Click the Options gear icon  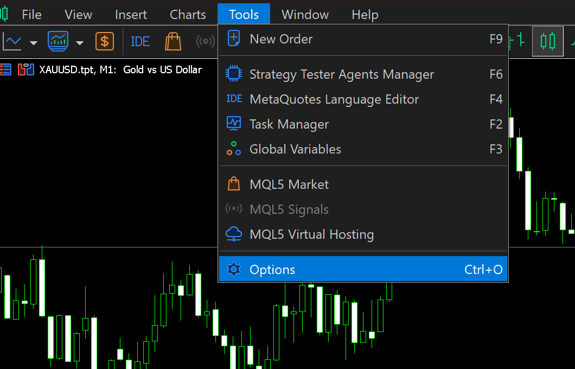pyautogui.click(x=234, y=269)
